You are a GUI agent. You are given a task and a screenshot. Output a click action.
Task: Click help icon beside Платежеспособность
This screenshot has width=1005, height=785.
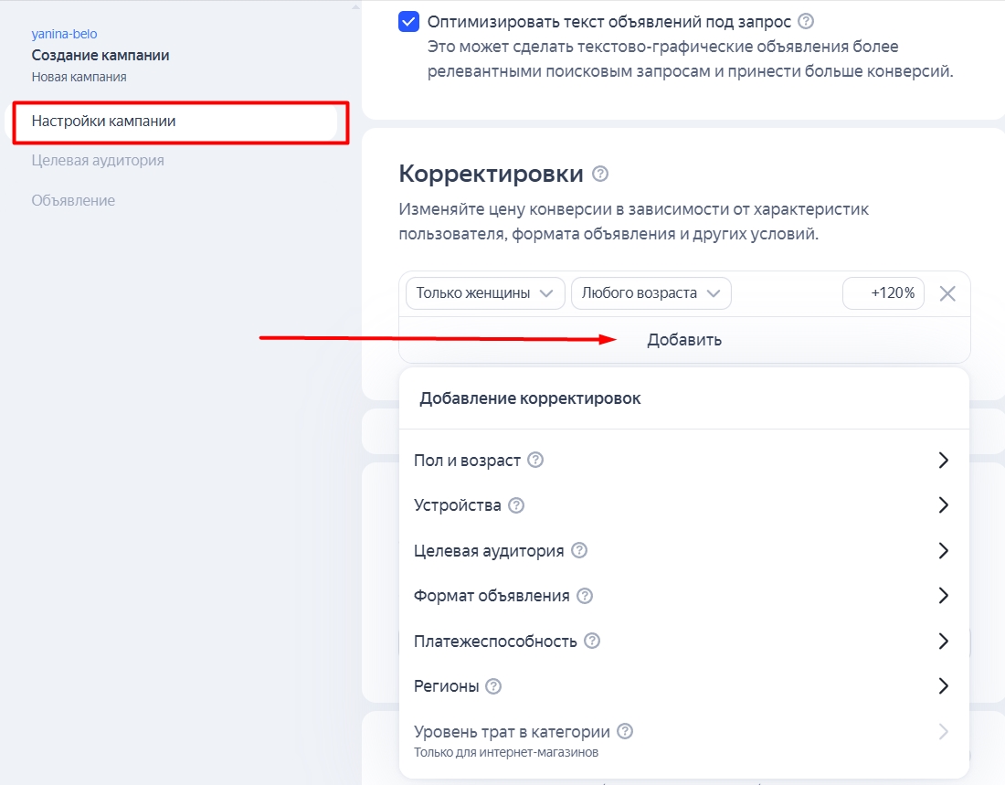point(592,641)
